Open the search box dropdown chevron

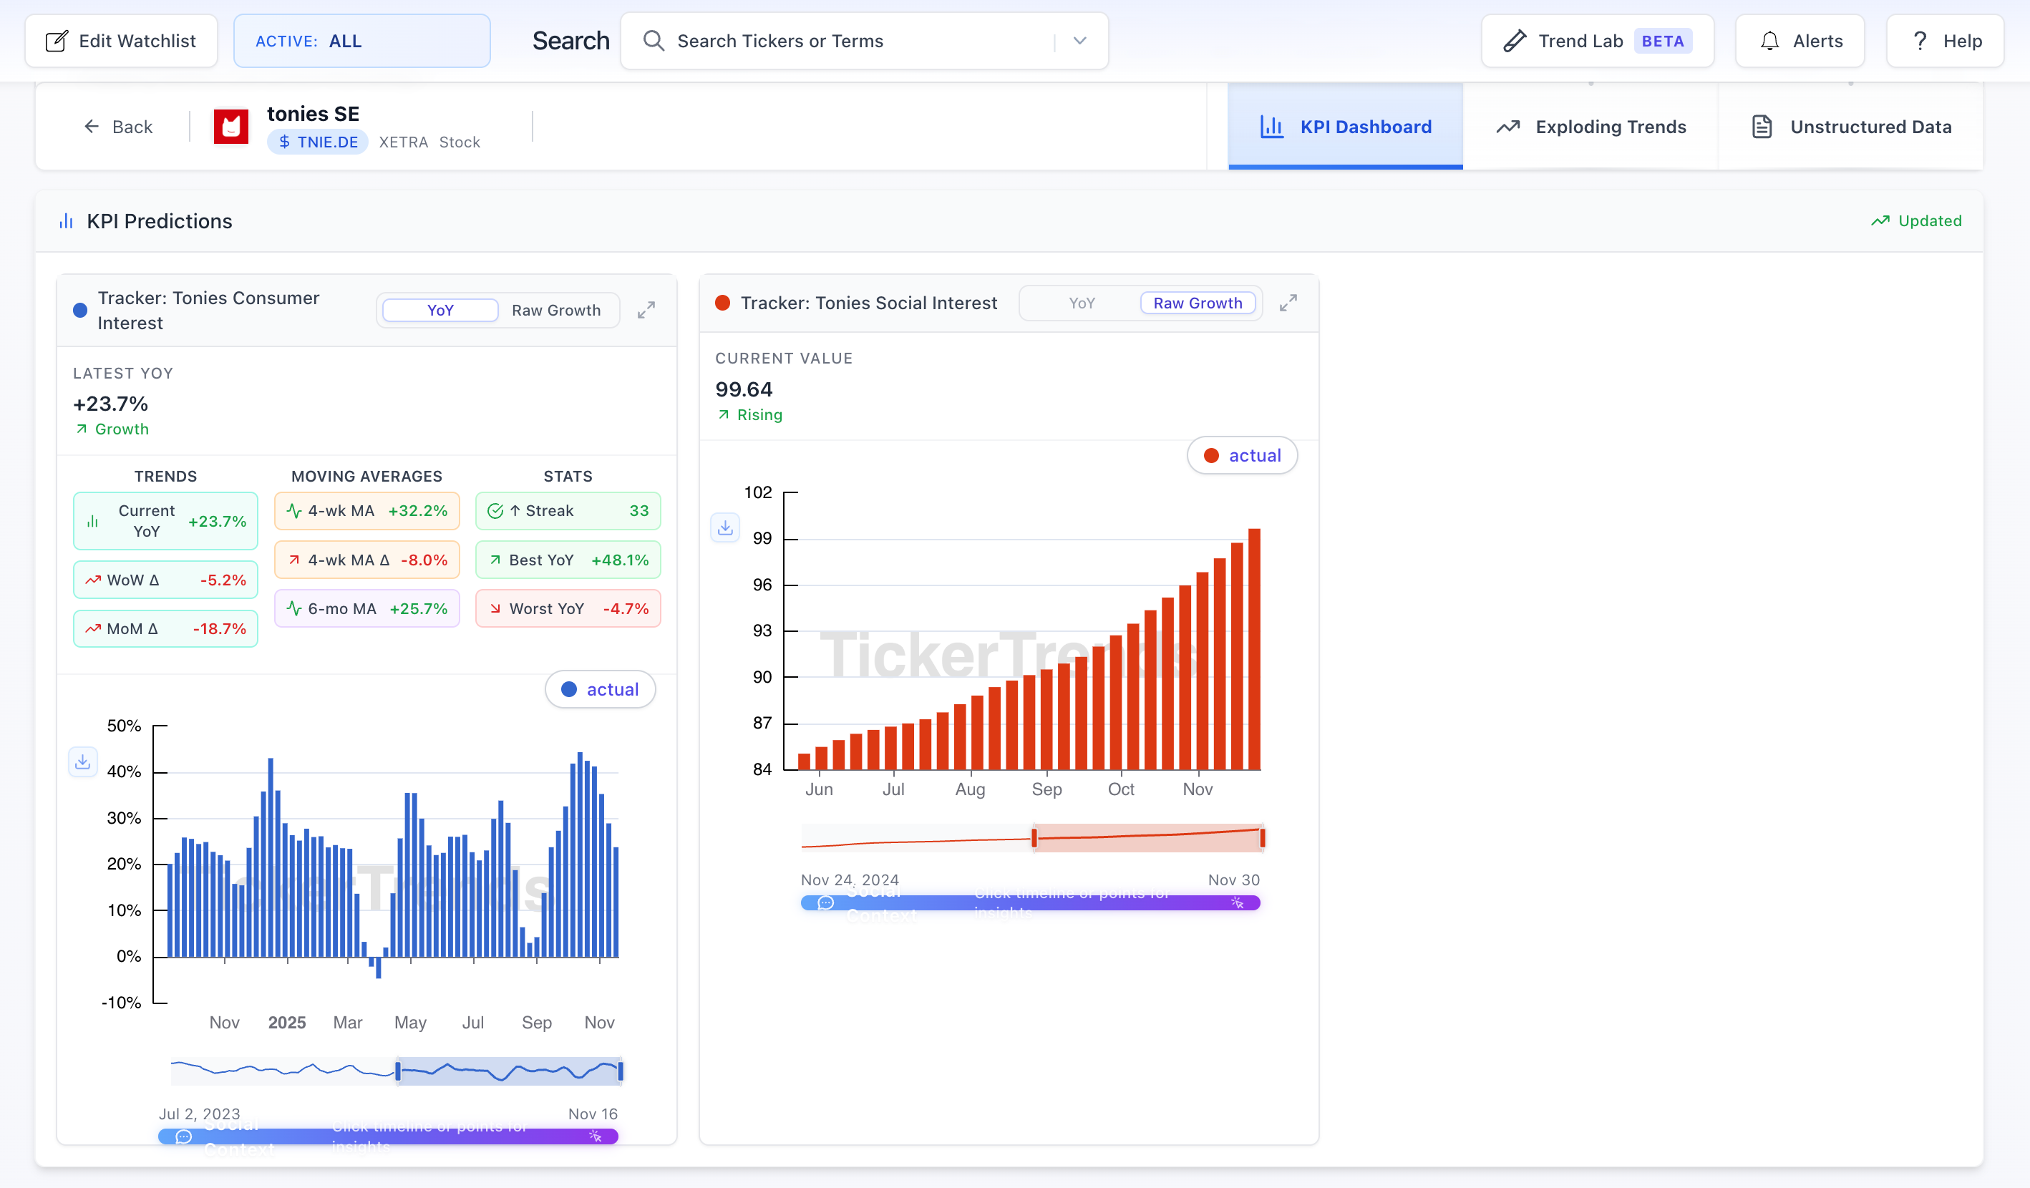click(x=1079, y=41)
